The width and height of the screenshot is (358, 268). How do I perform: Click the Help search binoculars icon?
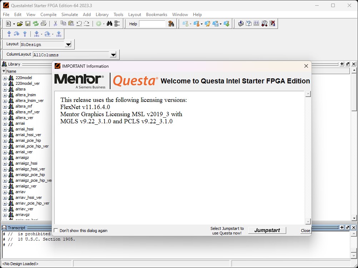171,24
